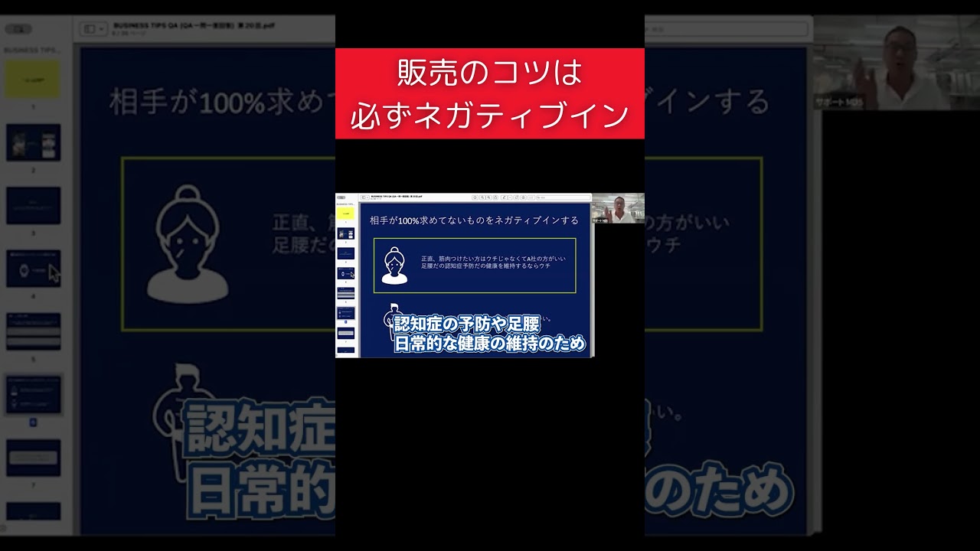
Task: Click the red title banner 販売のコツは
Action: coord(489,93)
